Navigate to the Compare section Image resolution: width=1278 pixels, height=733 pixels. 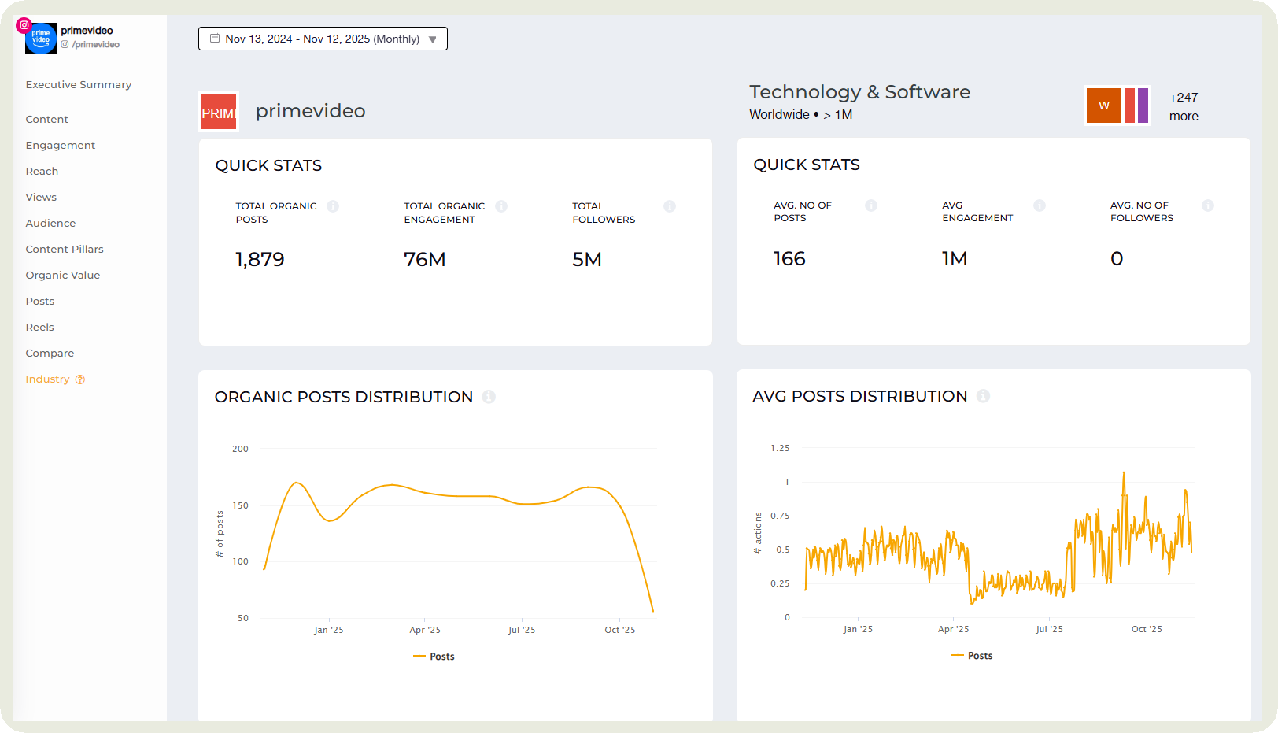coord(50,353)
